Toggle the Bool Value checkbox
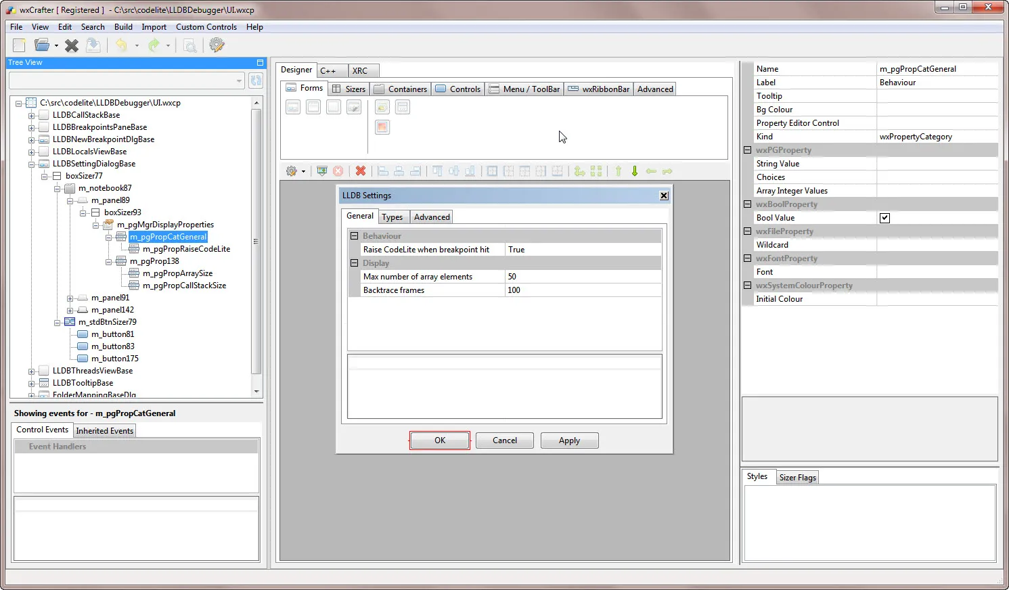1009x590 pixels. pyautogui.click(x=884, y=217)
